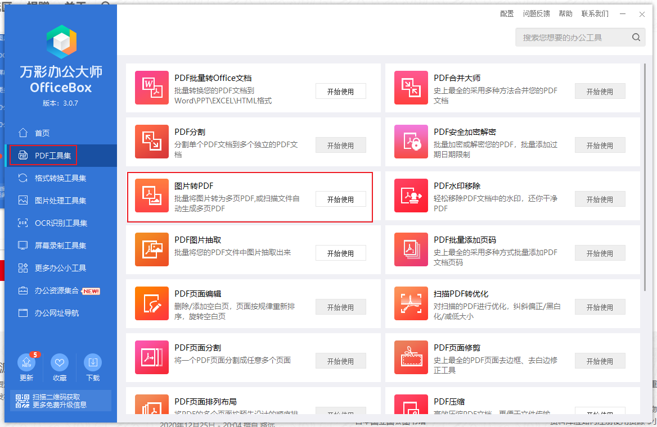657x427 pixels.
Task: Click the 扫描PDF转优化 tool icon
Action: (411, 303)
